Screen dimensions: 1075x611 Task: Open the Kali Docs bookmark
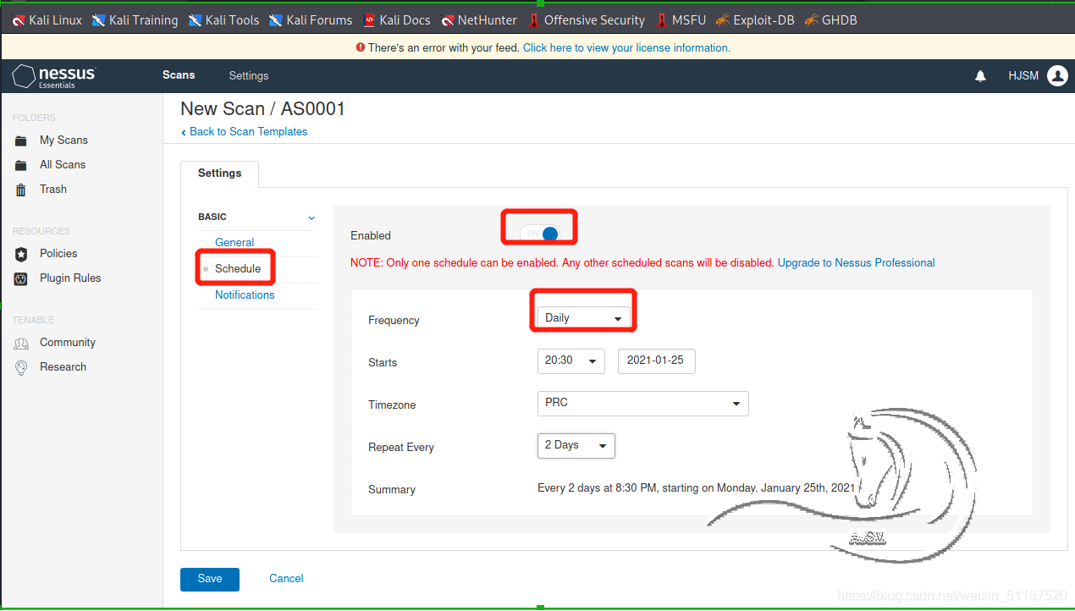[396, 20]
